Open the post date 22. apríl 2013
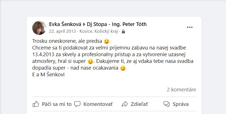Image resolution: width=226 pixels, height=114 pixels. (62, 31)
